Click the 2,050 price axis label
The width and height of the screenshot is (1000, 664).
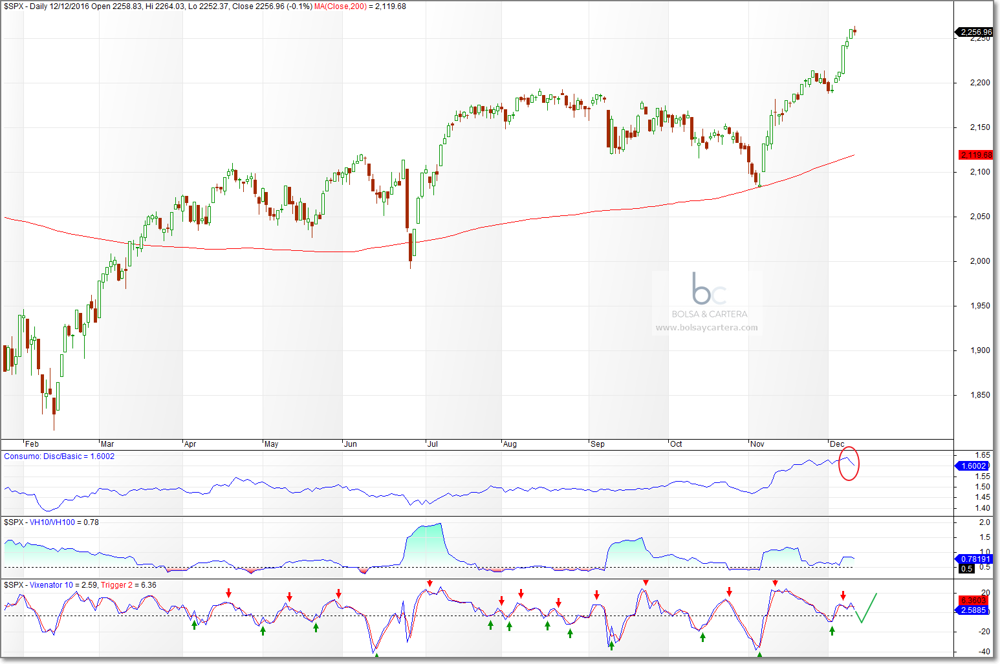pyautogui.click(x=980, y=217)
